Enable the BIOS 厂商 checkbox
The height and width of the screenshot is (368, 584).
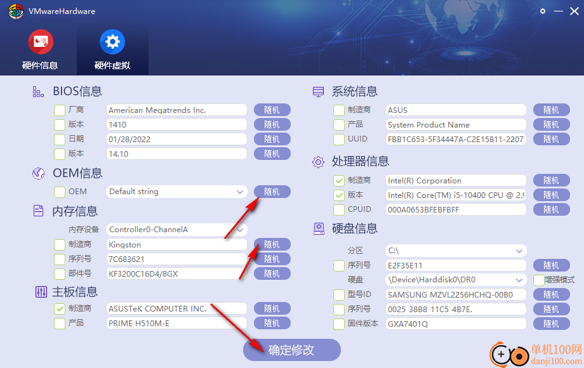[x=60, y=110]
